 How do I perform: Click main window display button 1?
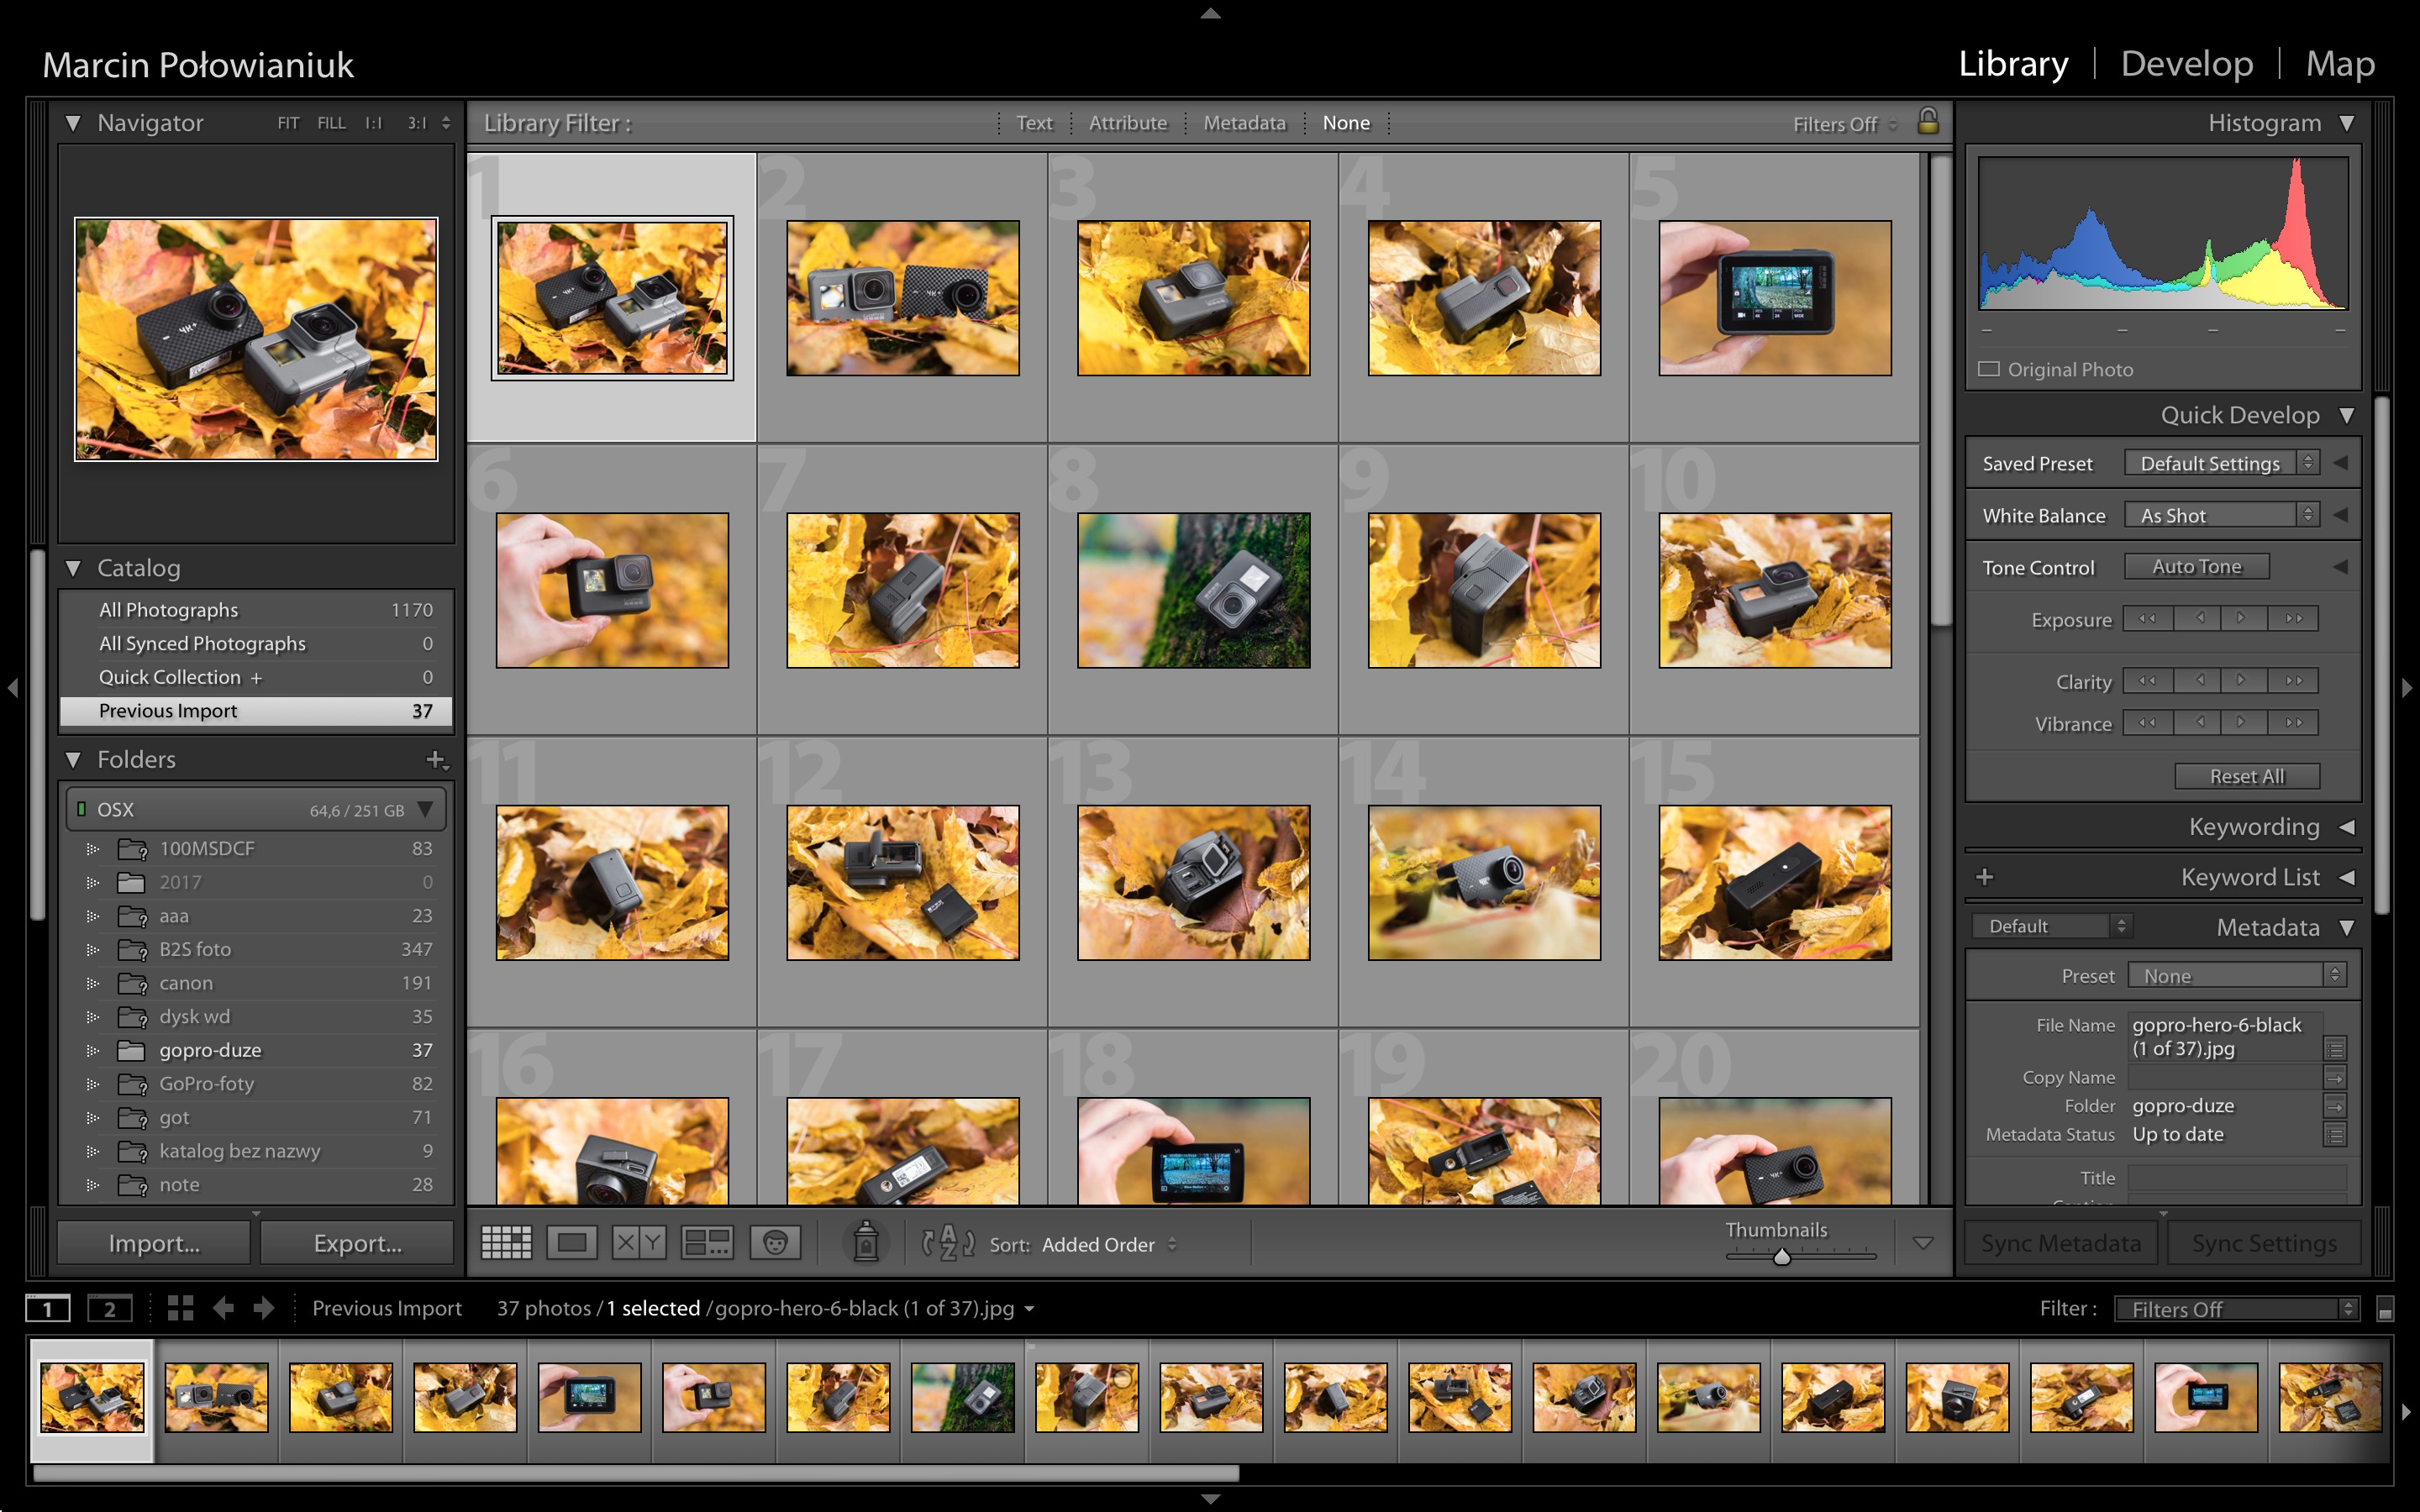(48, 1308)
